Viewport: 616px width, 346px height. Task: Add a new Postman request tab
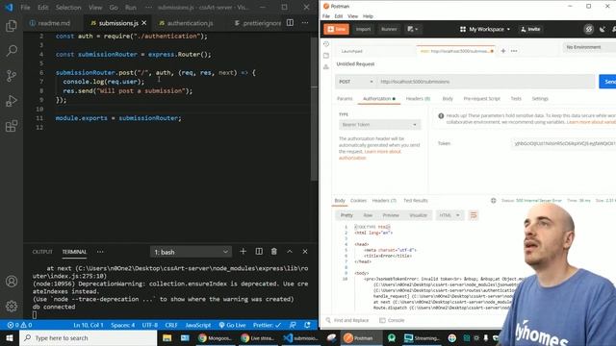click(x=502, y=51)
